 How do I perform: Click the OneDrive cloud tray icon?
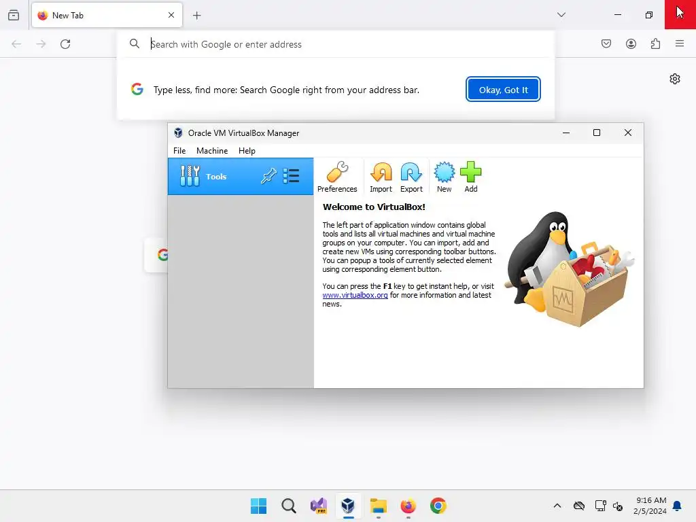point(579,506)
